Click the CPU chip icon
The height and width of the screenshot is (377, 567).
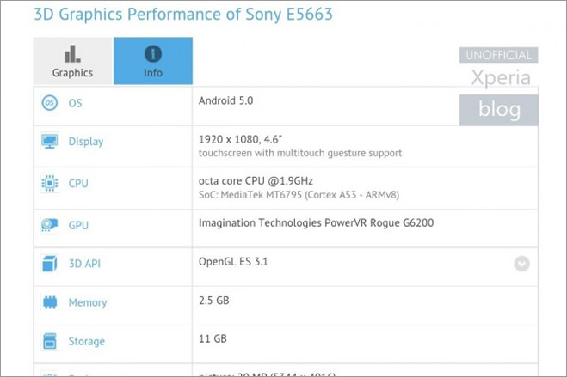click(50, 183)
